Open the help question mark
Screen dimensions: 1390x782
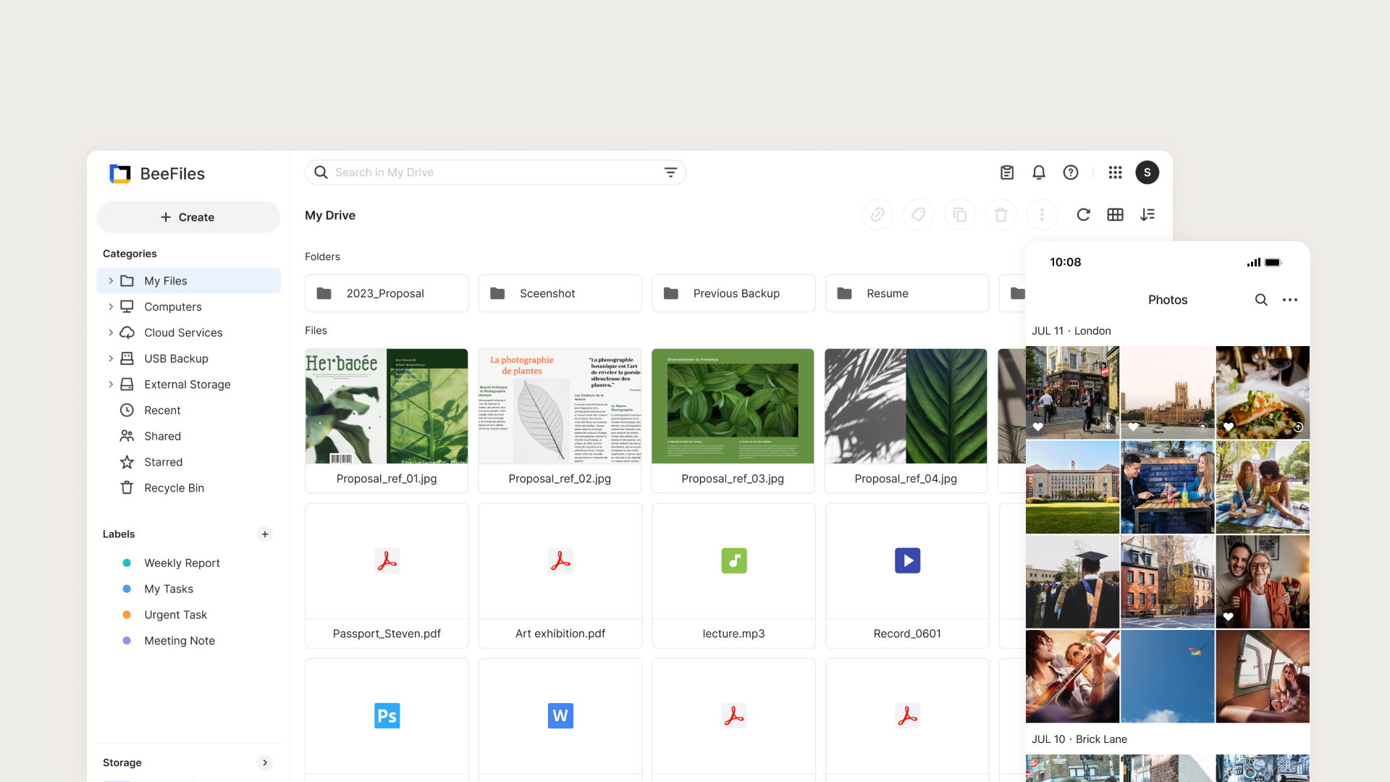[x=1071, y=172]
